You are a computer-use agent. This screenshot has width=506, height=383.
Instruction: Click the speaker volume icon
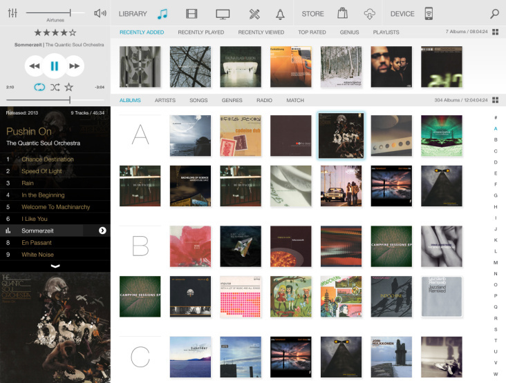(100, 13)
